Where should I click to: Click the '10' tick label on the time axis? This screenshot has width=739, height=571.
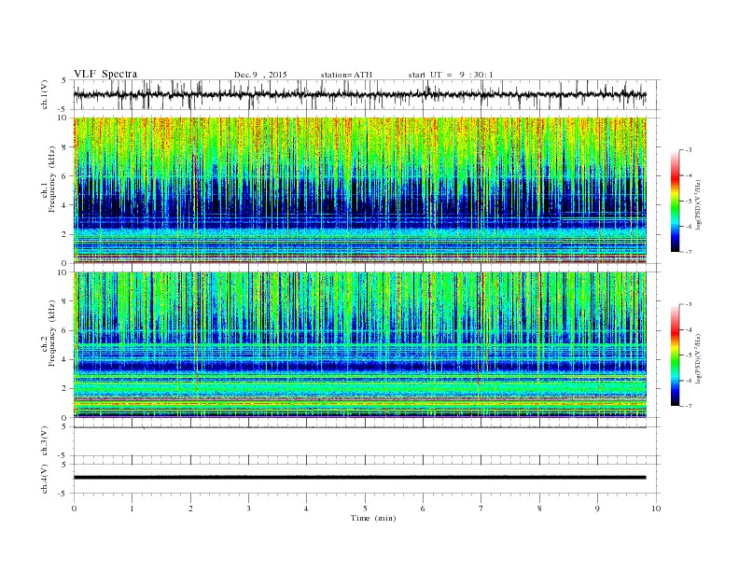[656, 508]
